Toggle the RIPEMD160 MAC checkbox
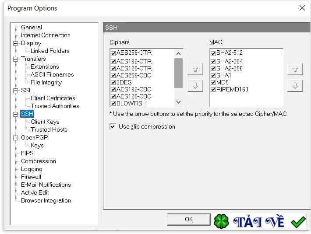311x234 pixels. click(x=213, y=90)
